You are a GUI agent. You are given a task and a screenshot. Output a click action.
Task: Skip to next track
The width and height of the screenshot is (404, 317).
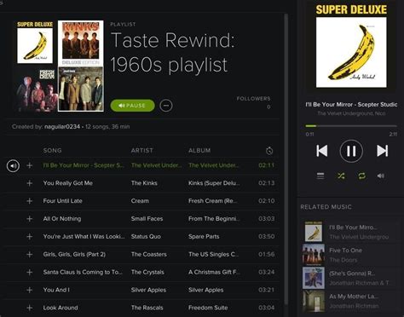coord(382,151)
